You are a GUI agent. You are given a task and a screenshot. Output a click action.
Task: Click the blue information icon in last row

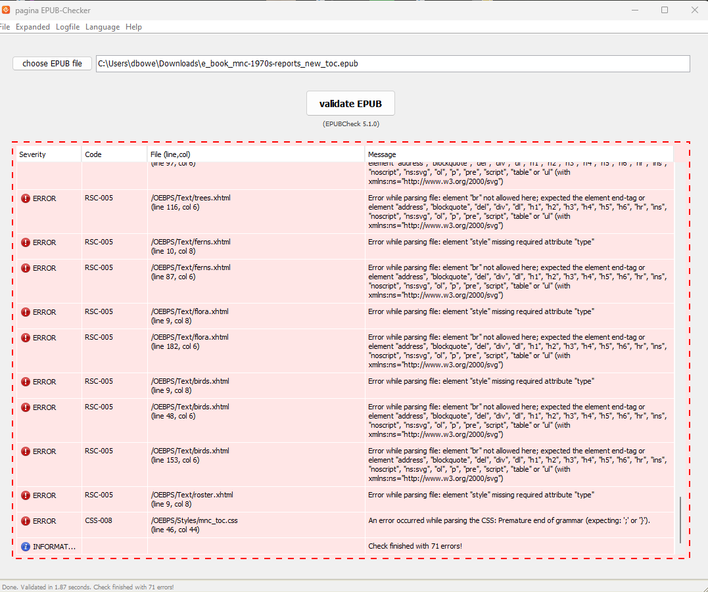(26, 547)
